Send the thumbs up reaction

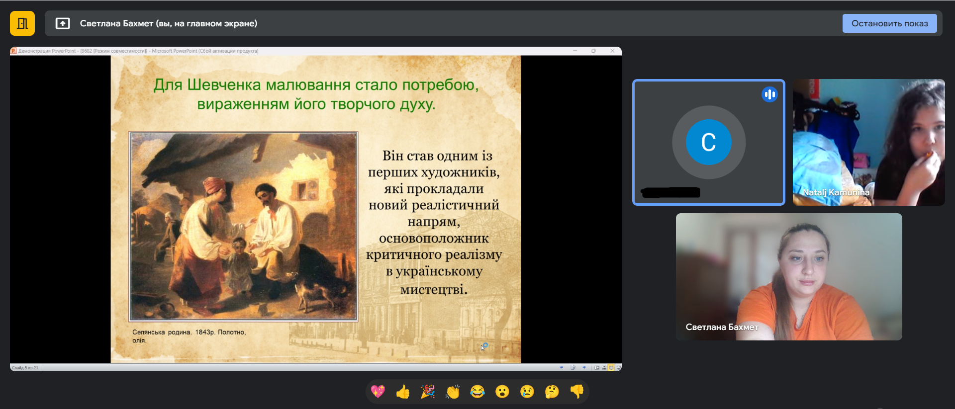(x=403, y=392)
